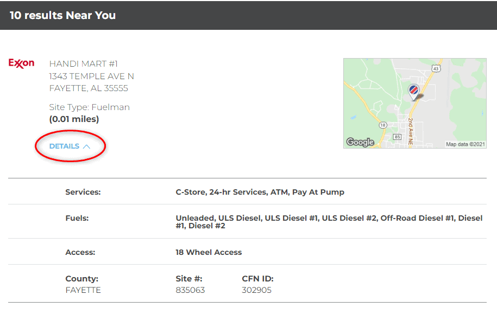The width and height of the screenshot is (497, 314).
Task: Select the Unleaded, ULS Diesel fuels list
Action: tap(329, 222)
